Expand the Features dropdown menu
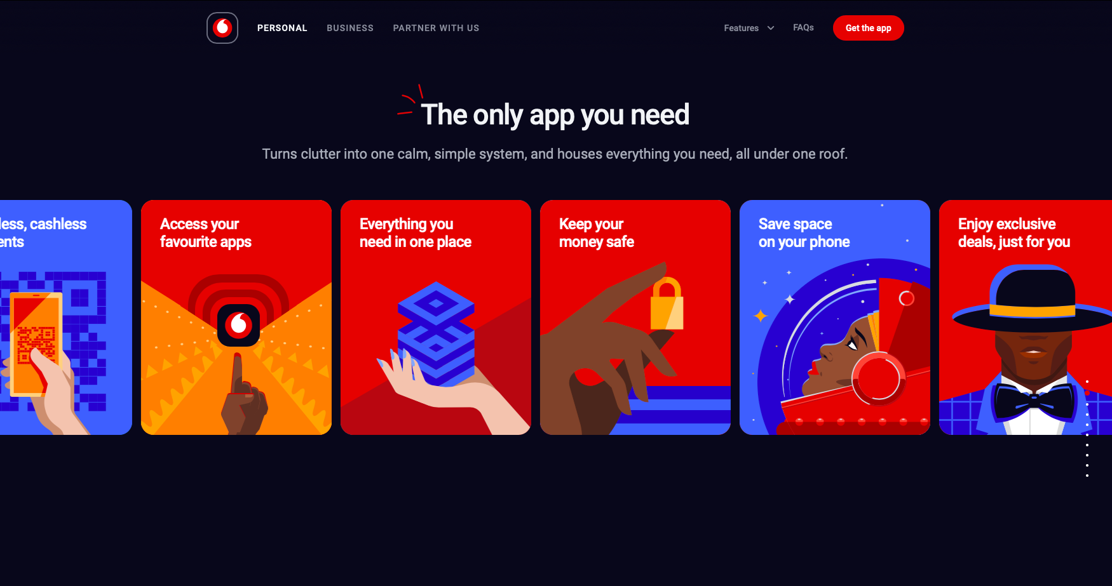Image resolution: width=1112 pixels, height=586 pixels. point(749,28)
